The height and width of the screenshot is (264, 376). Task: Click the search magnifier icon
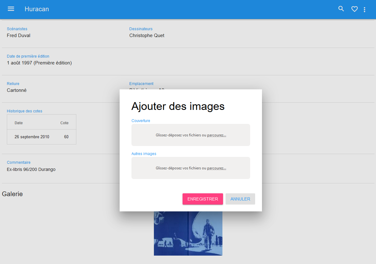point(341,9)
